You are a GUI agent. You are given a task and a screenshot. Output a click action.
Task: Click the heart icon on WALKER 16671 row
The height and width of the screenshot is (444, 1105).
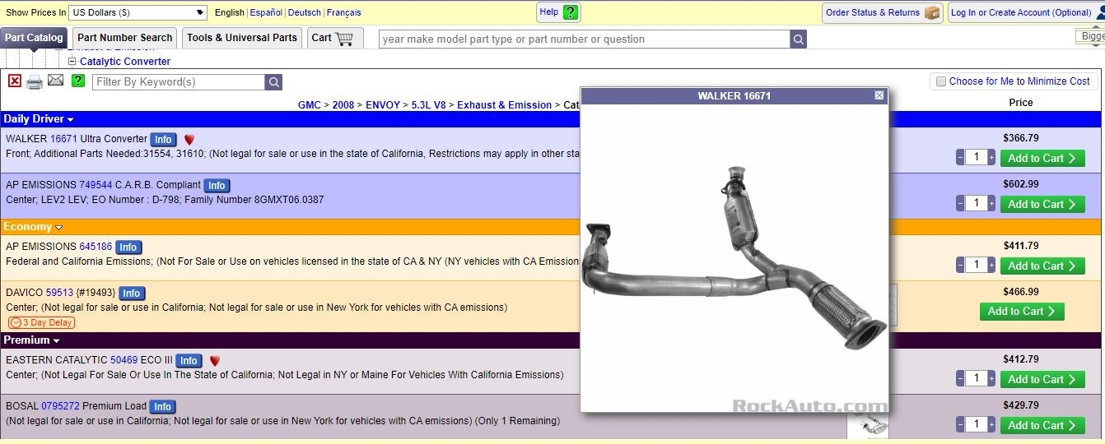point(189,140)
